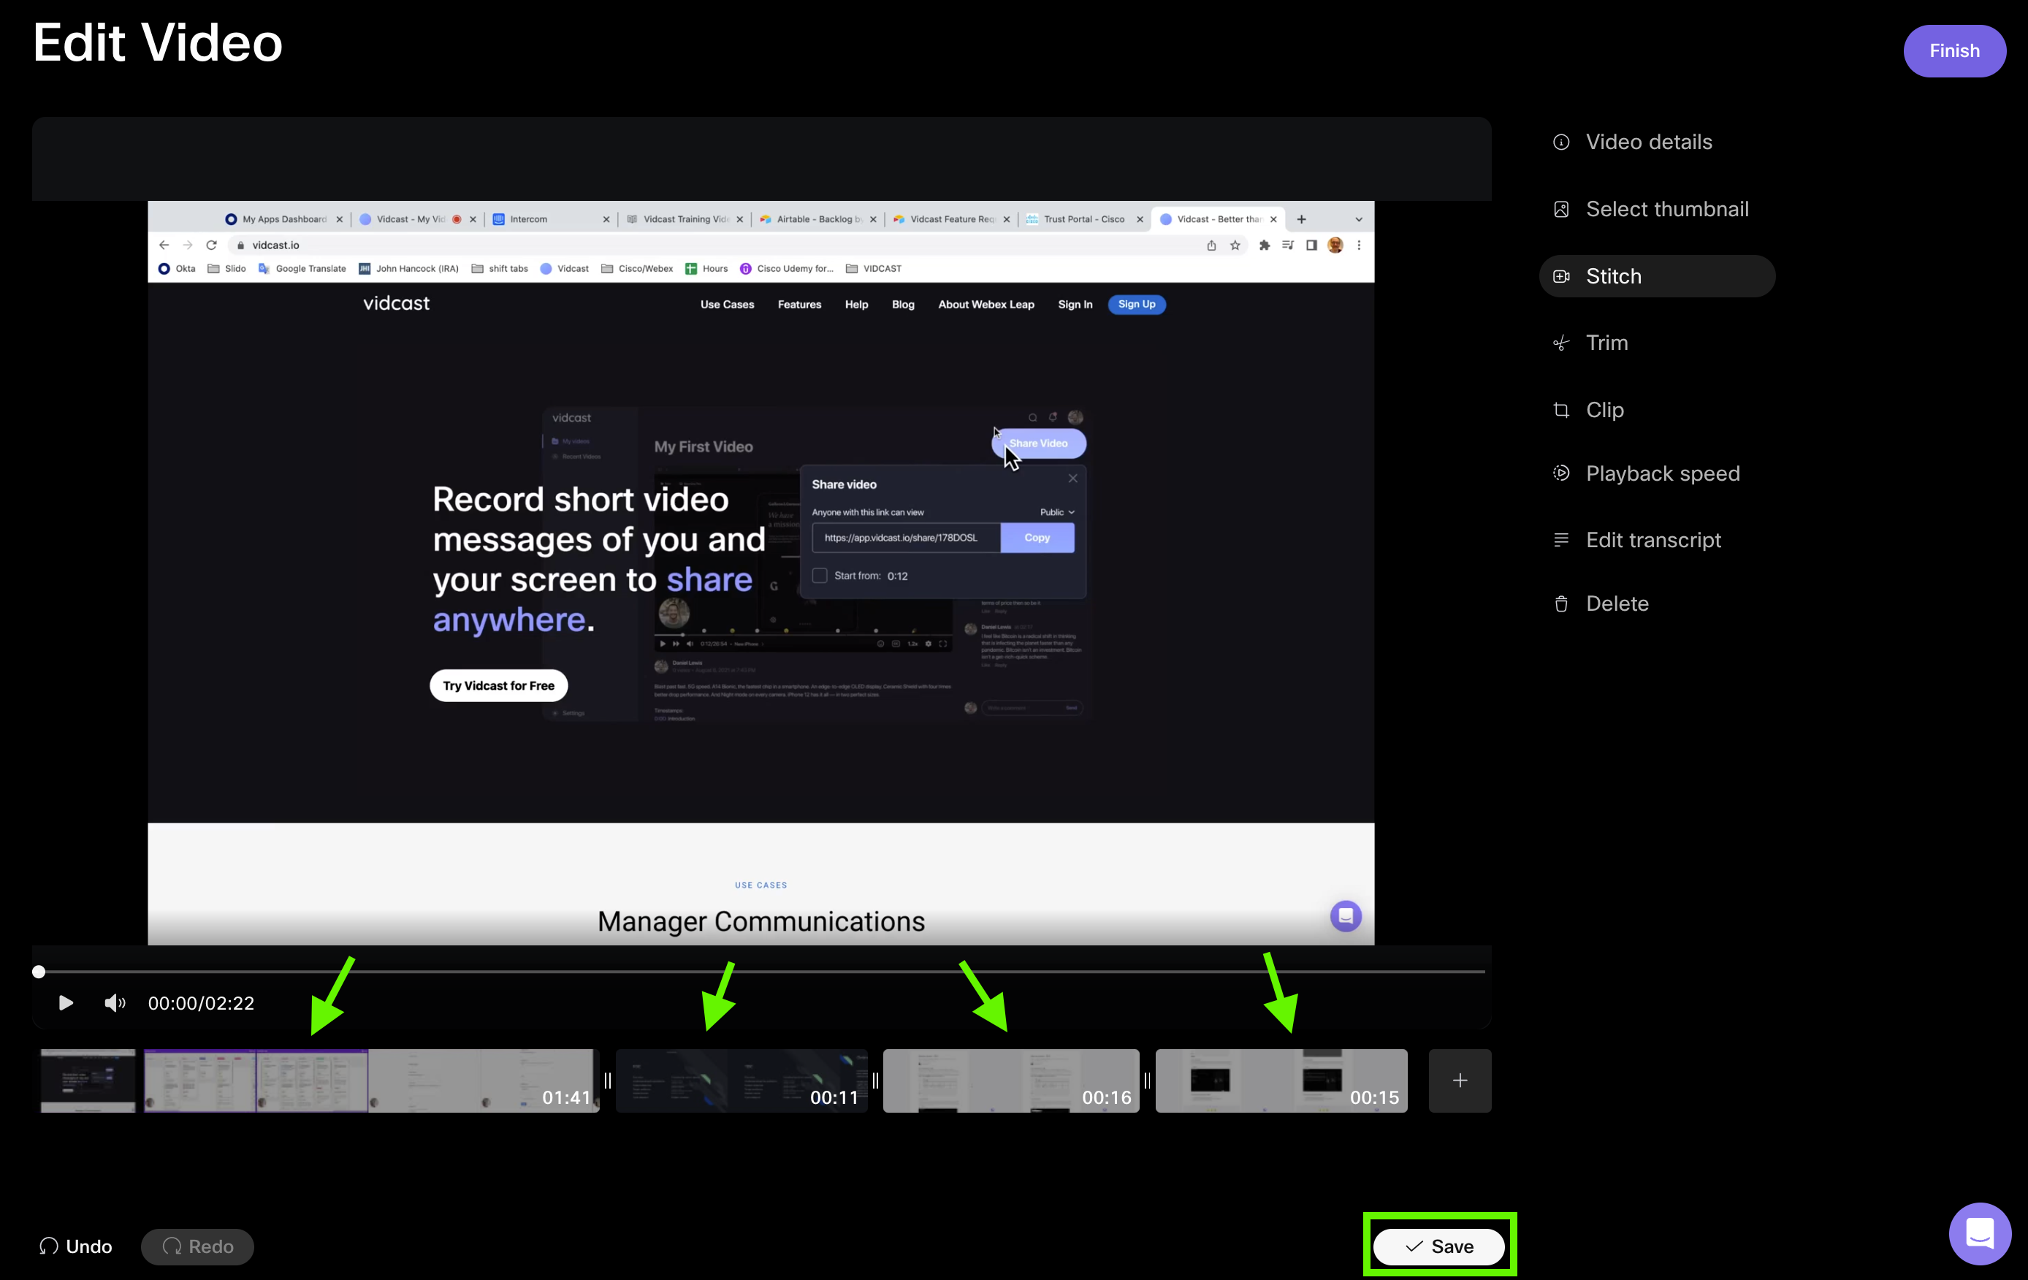The width and height of the screenshot is (2028, 1280).
Task: Select the Stitch editing option
Action: point(1657,276)
